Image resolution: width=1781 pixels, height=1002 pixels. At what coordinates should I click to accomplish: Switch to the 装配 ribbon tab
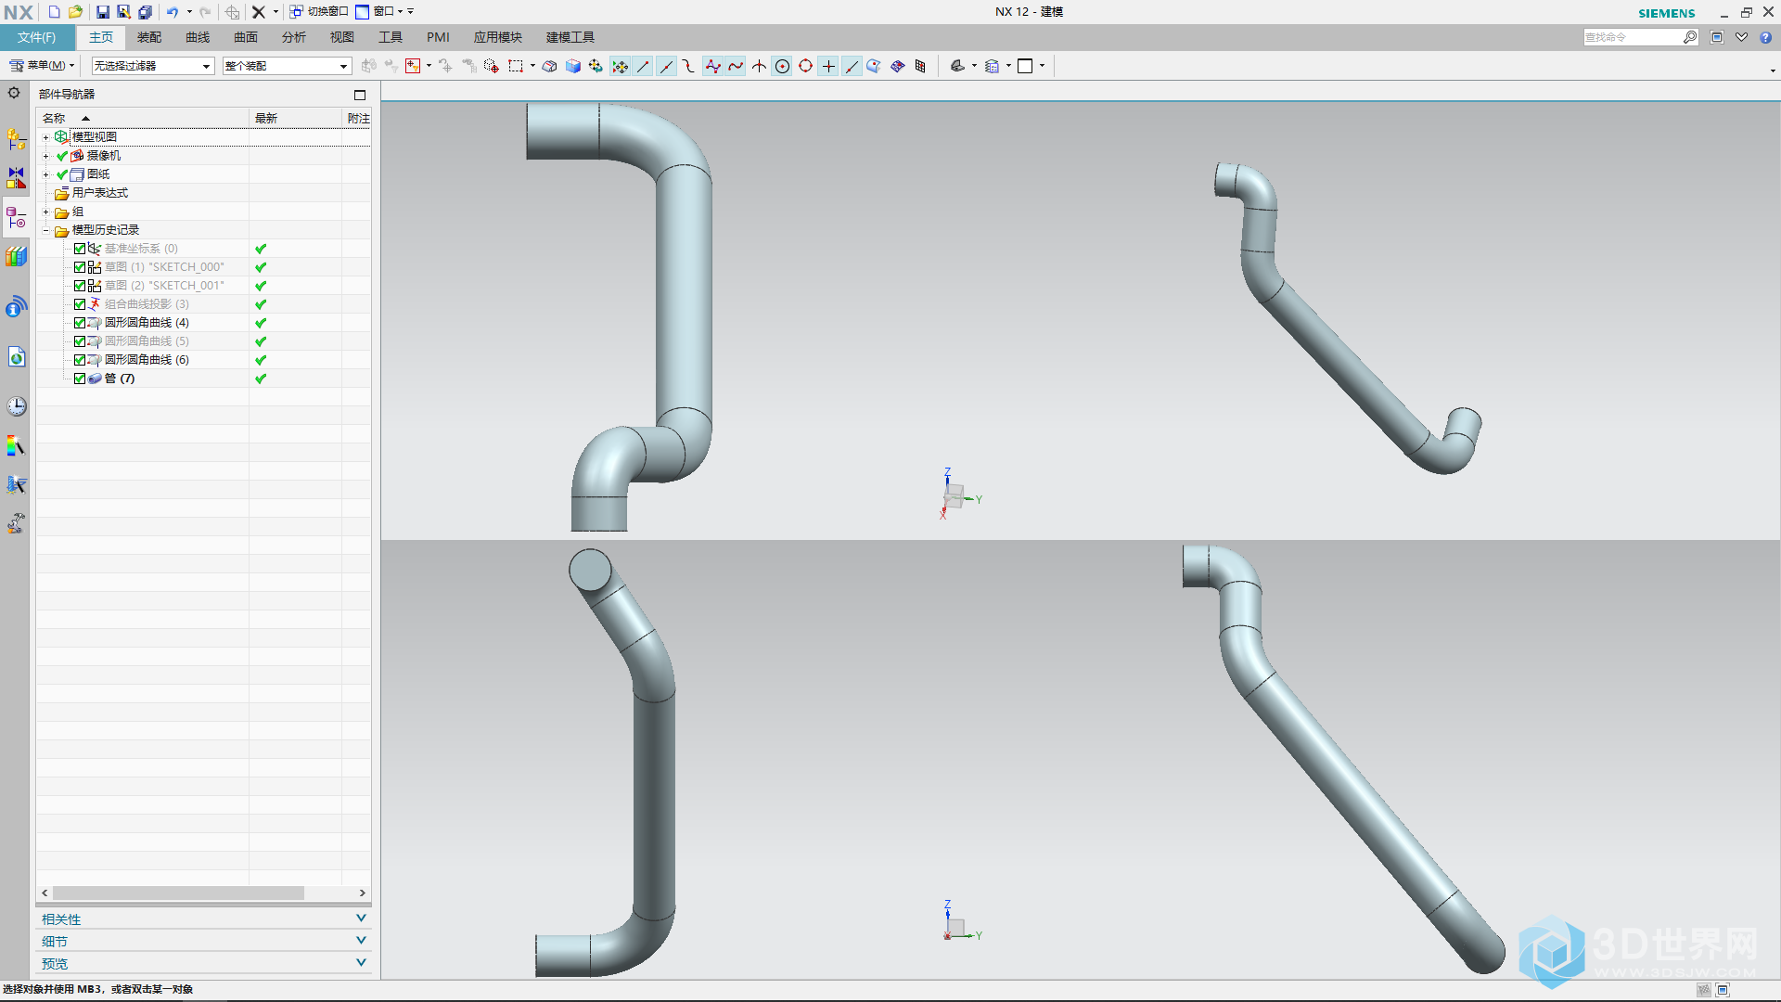pos(149,37)
